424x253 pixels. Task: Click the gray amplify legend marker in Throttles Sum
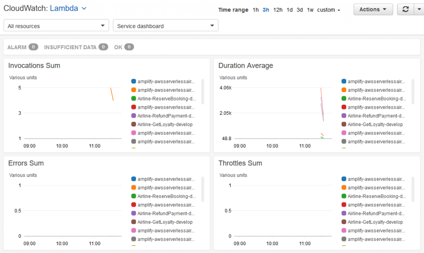[x=343, y=239]
